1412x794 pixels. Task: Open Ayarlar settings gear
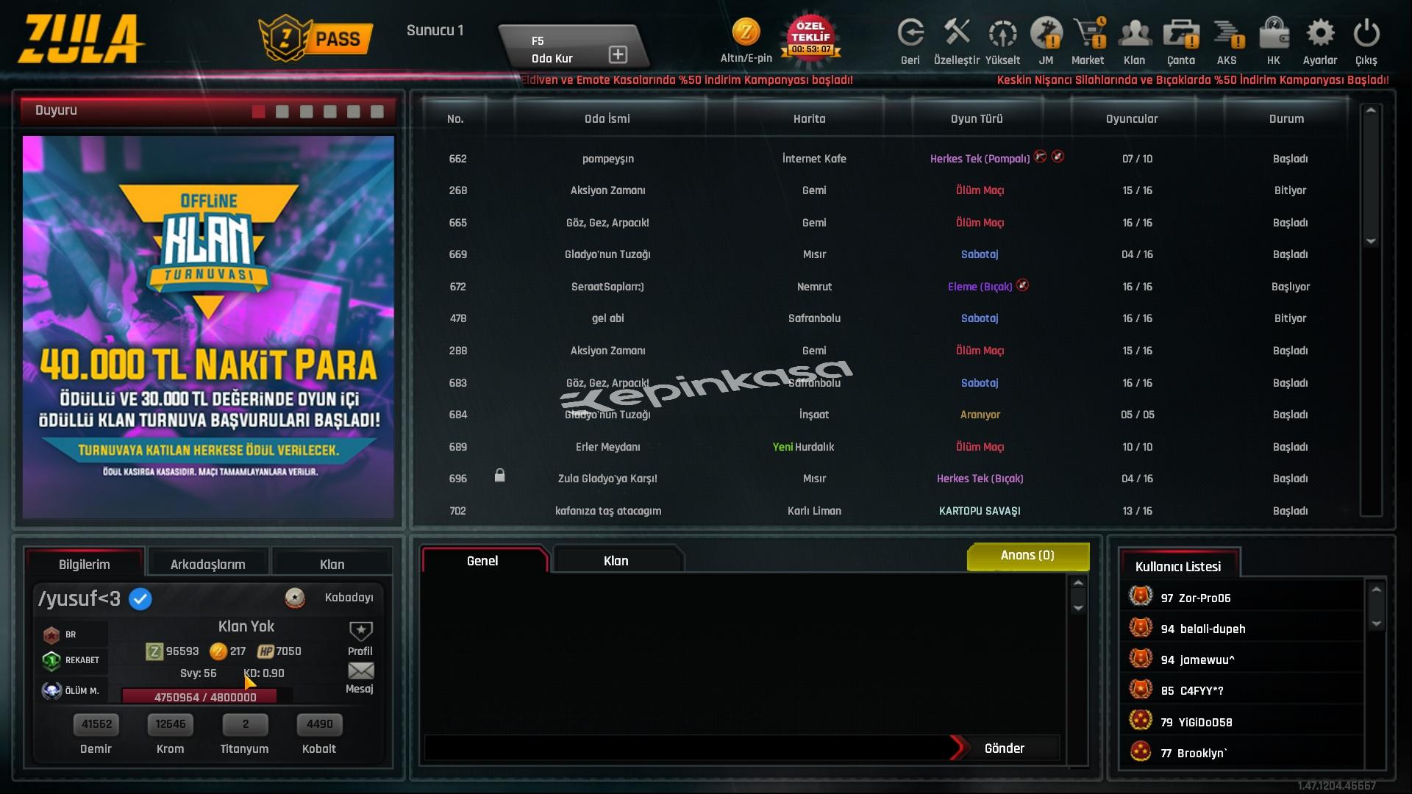(1320, 33)
